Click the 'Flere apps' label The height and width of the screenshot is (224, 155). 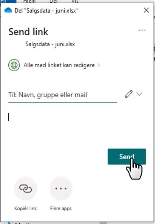click(x=61, y=209)
